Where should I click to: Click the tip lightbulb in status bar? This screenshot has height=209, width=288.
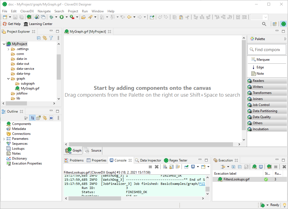[284, 205]
